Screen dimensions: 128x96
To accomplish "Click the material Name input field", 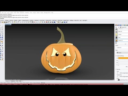I will tap(122, 48).
